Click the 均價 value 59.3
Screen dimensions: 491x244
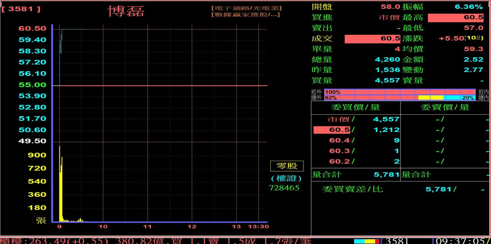pyautogui.click(x=474, y=49)
